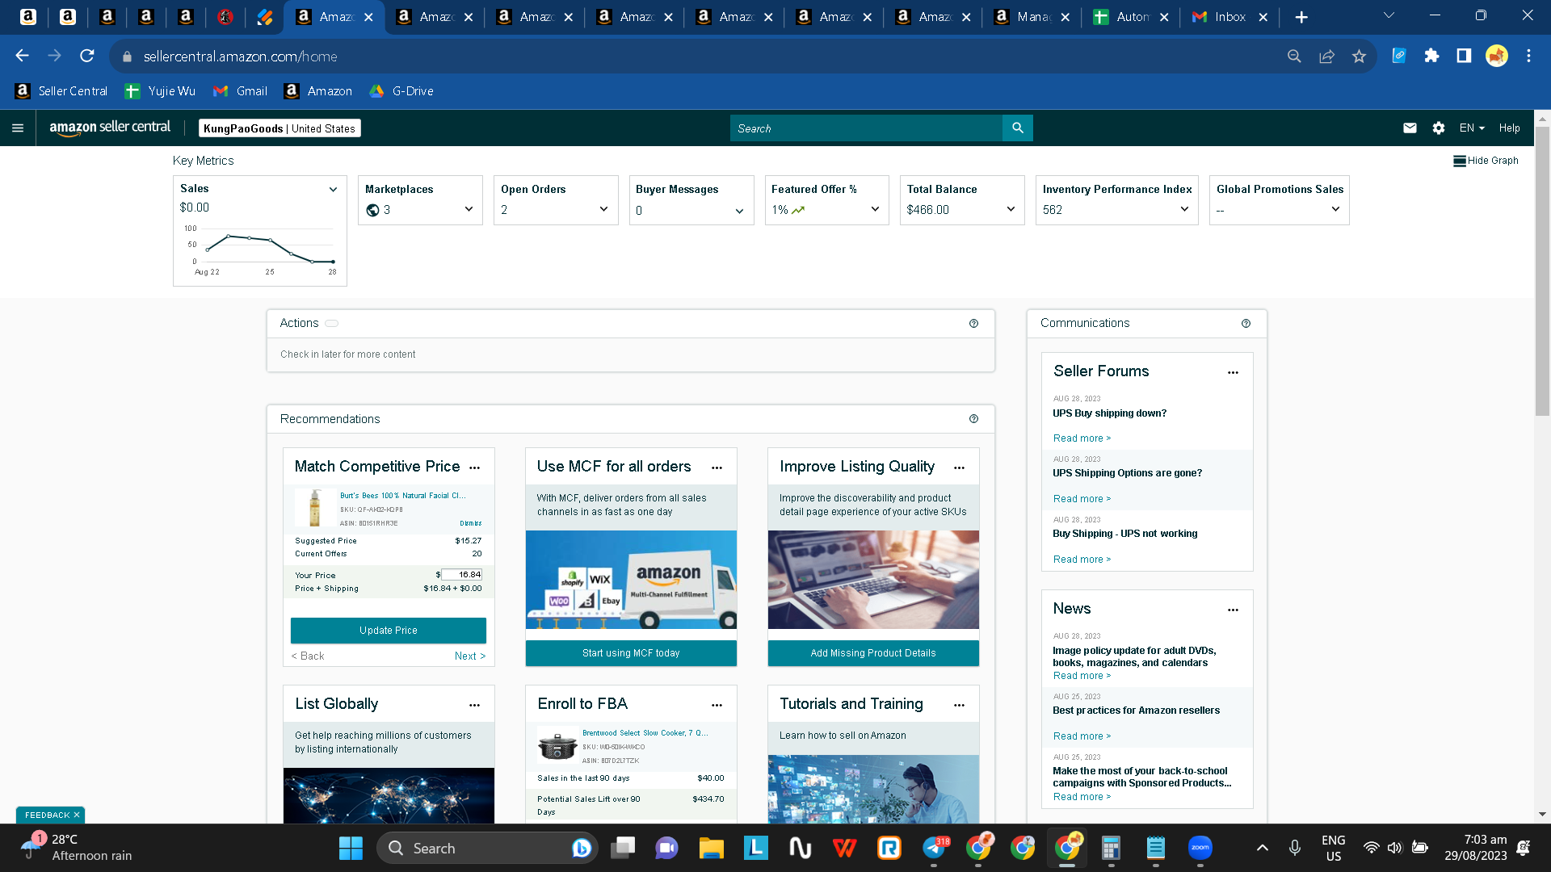The width and height of the screenshot is (1551, 872).
Task: Open Match Competitive Price more options
Action: point(475,467)
